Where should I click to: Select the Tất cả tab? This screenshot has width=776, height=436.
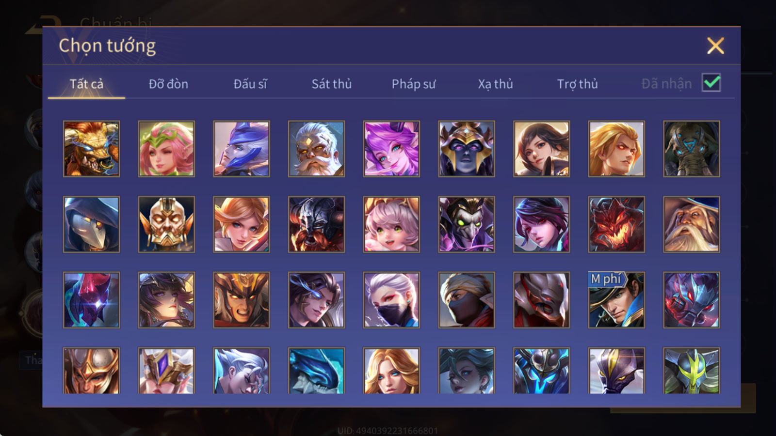point(86,84)
